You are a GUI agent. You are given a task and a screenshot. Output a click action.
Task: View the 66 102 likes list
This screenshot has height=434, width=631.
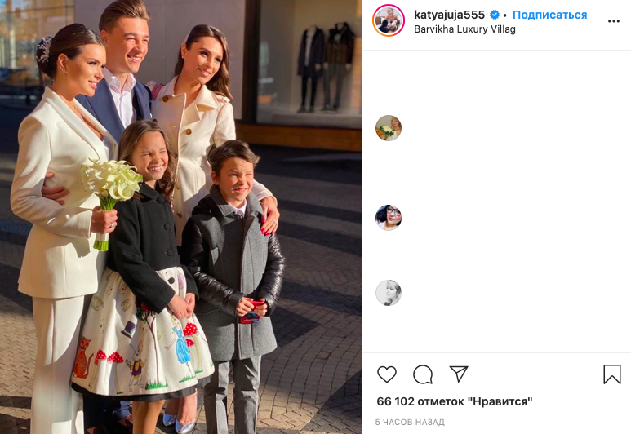click(455, 401)
